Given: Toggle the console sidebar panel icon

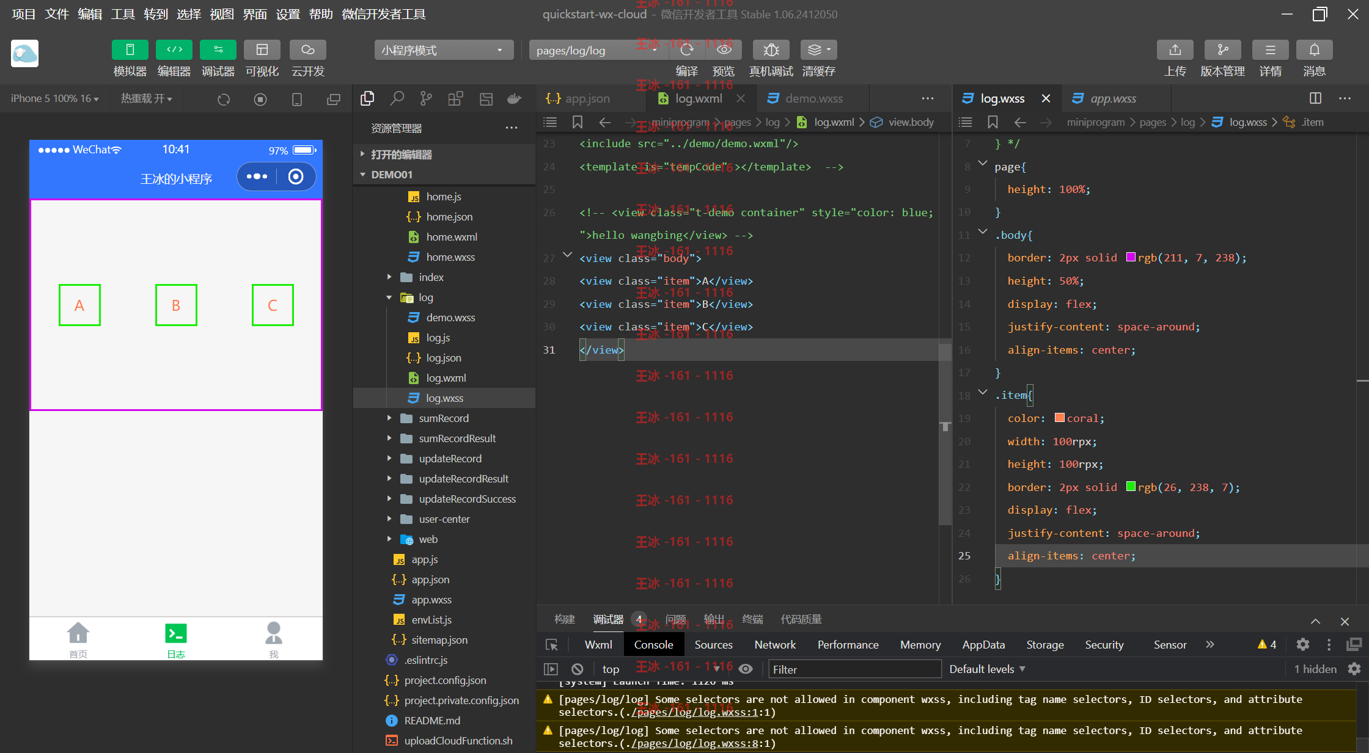Looking at the screenshot, I should [x=551, y=669].
